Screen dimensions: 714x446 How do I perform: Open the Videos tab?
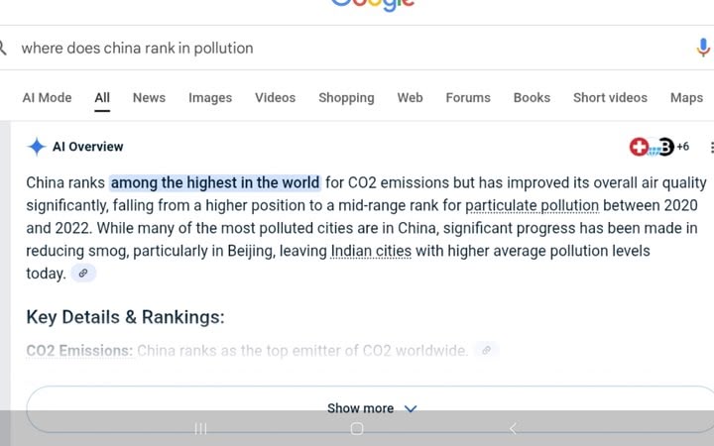pyautogui.click(x=275, y=98)
